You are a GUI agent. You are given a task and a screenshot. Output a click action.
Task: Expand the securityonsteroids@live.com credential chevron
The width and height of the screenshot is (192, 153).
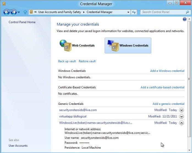click(182, 110)
